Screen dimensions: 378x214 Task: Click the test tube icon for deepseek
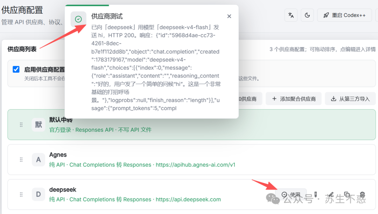(316, 194)
